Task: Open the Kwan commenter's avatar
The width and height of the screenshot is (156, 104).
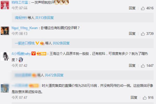Action: coord(5,31)
